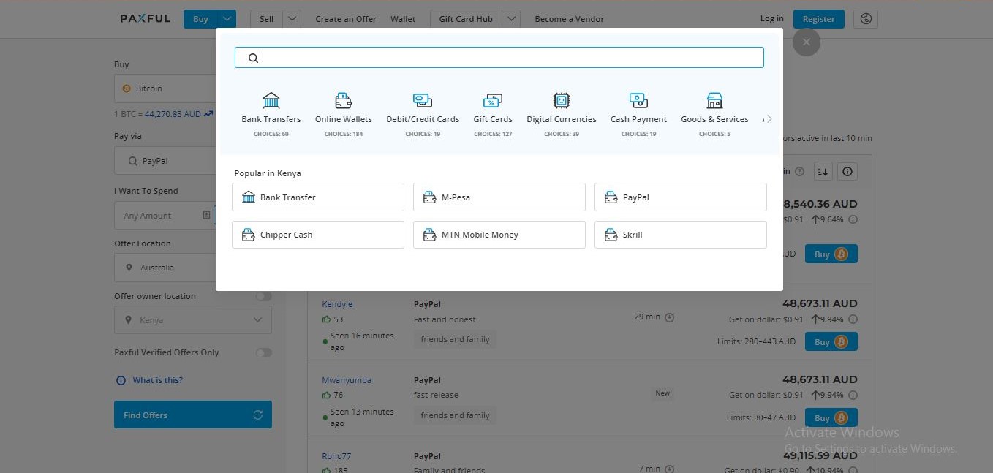
Task: Click info icon beside 9.64% price
Action: pos(853,219)
